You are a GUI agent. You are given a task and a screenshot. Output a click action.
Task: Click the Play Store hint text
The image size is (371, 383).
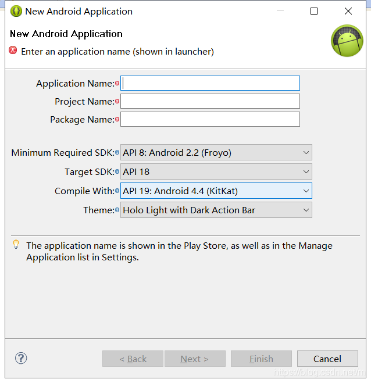[x=179, y=251]
